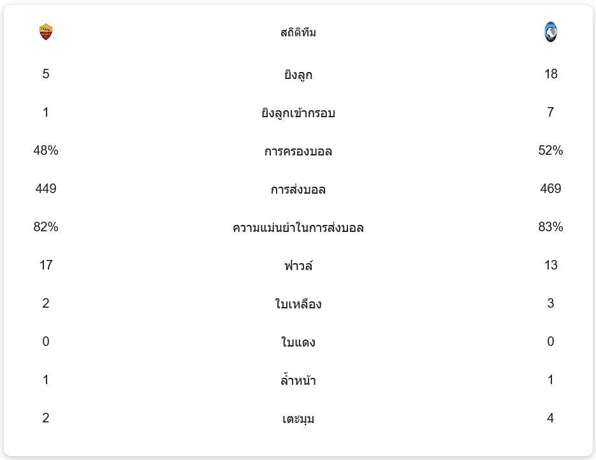Select the ใบแดง row label
Viewport: 596px width, 460px height.
[x=298, y=342]
